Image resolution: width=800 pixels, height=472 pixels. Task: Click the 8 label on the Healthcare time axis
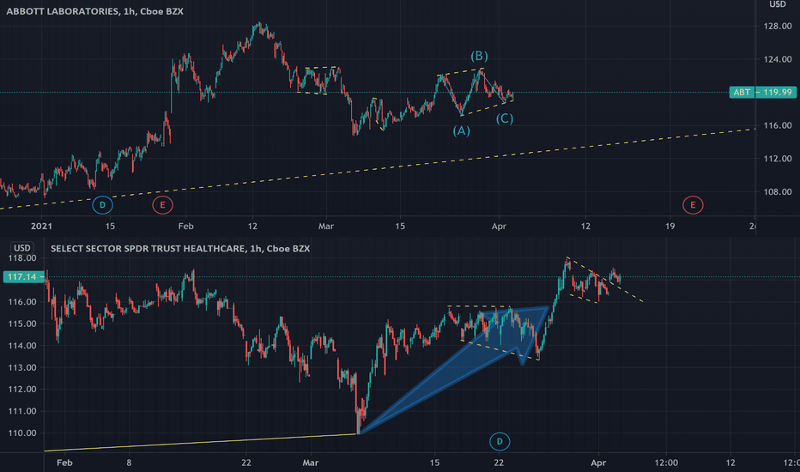point(129,463)
